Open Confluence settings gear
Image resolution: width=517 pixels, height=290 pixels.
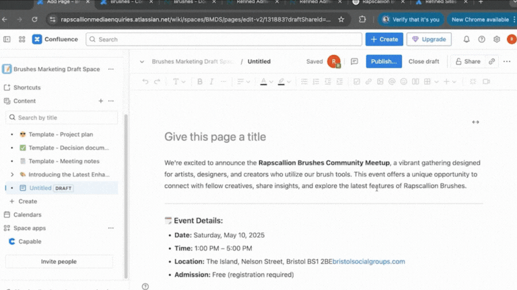[x=497, y=40]
